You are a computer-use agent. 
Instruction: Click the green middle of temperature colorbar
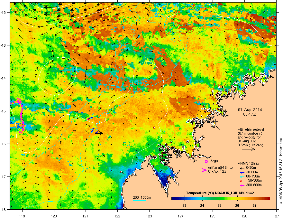(221, 199)
